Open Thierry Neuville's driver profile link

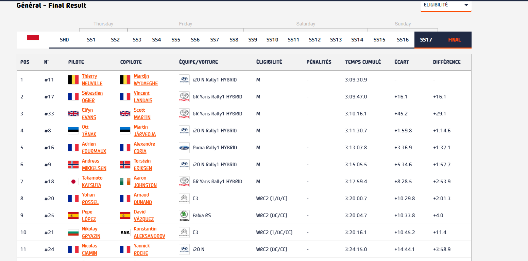[92, 80]
